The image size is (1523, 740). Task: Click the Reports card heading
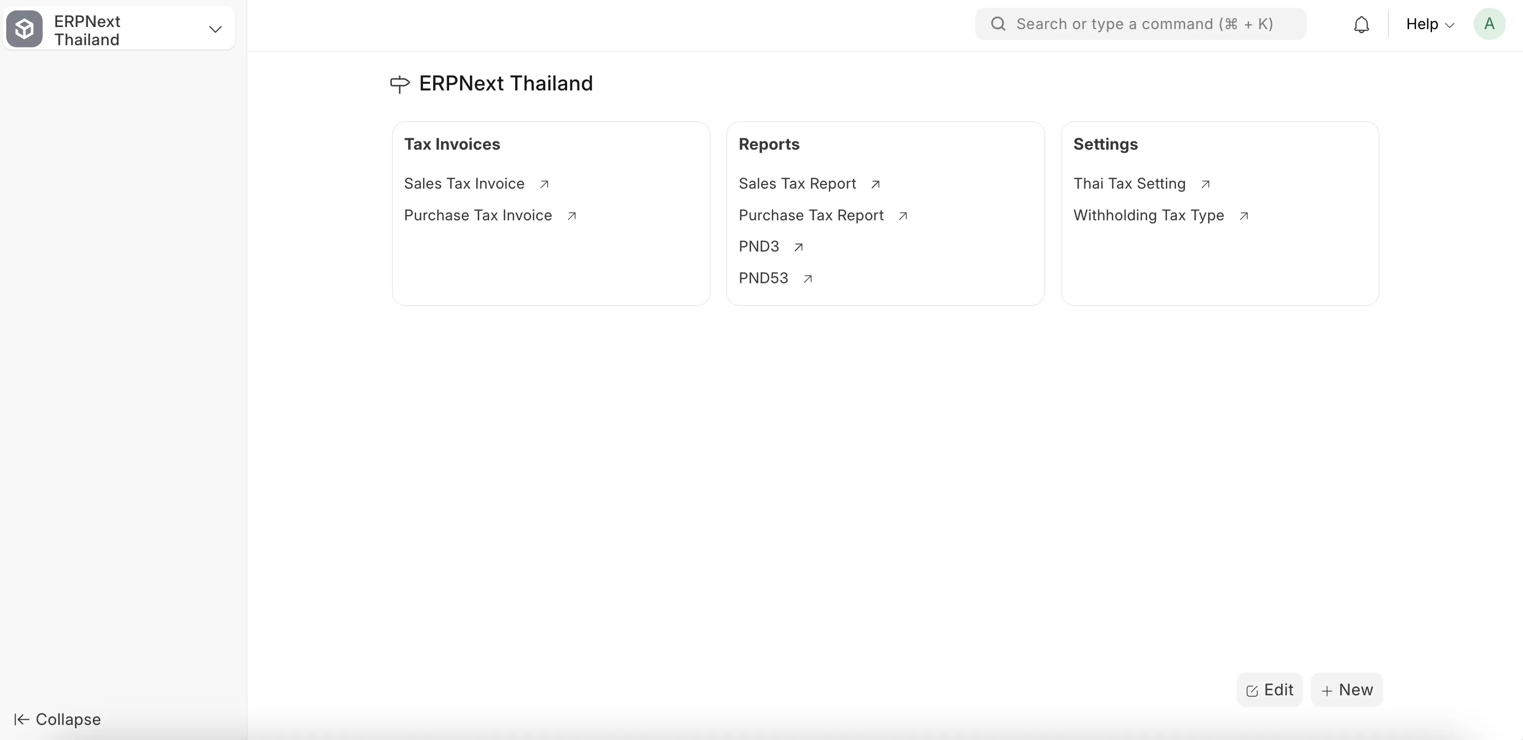(x=769, y=144)
